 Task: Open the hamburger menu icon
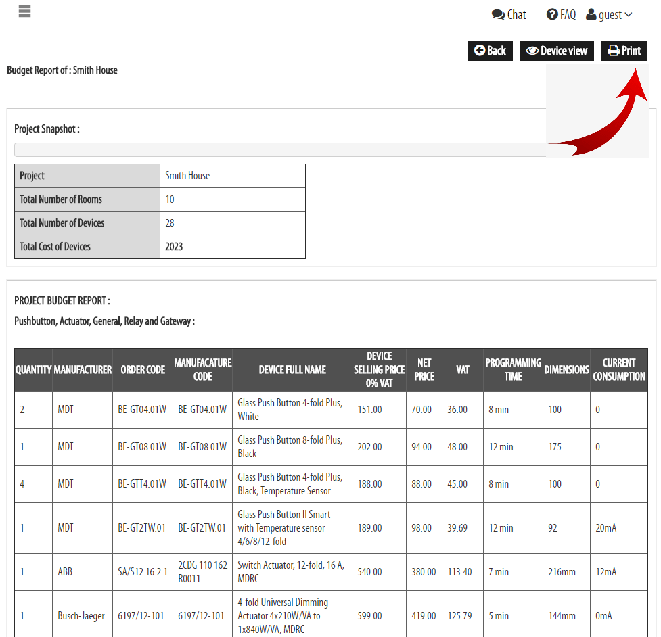pyautogui.click(x=24, y=11)
